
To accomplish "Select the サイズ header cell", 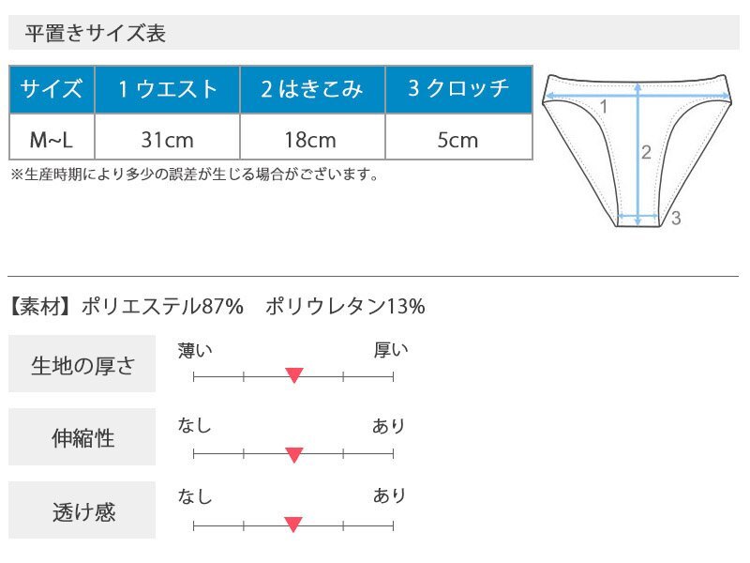I will (52, 90).
